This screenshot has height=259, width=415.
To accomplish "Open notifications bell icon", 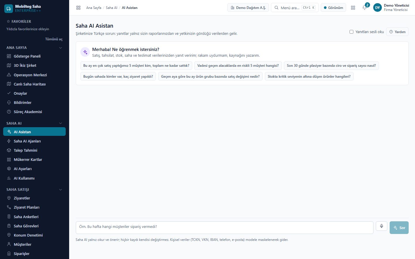I will (365, 7).
